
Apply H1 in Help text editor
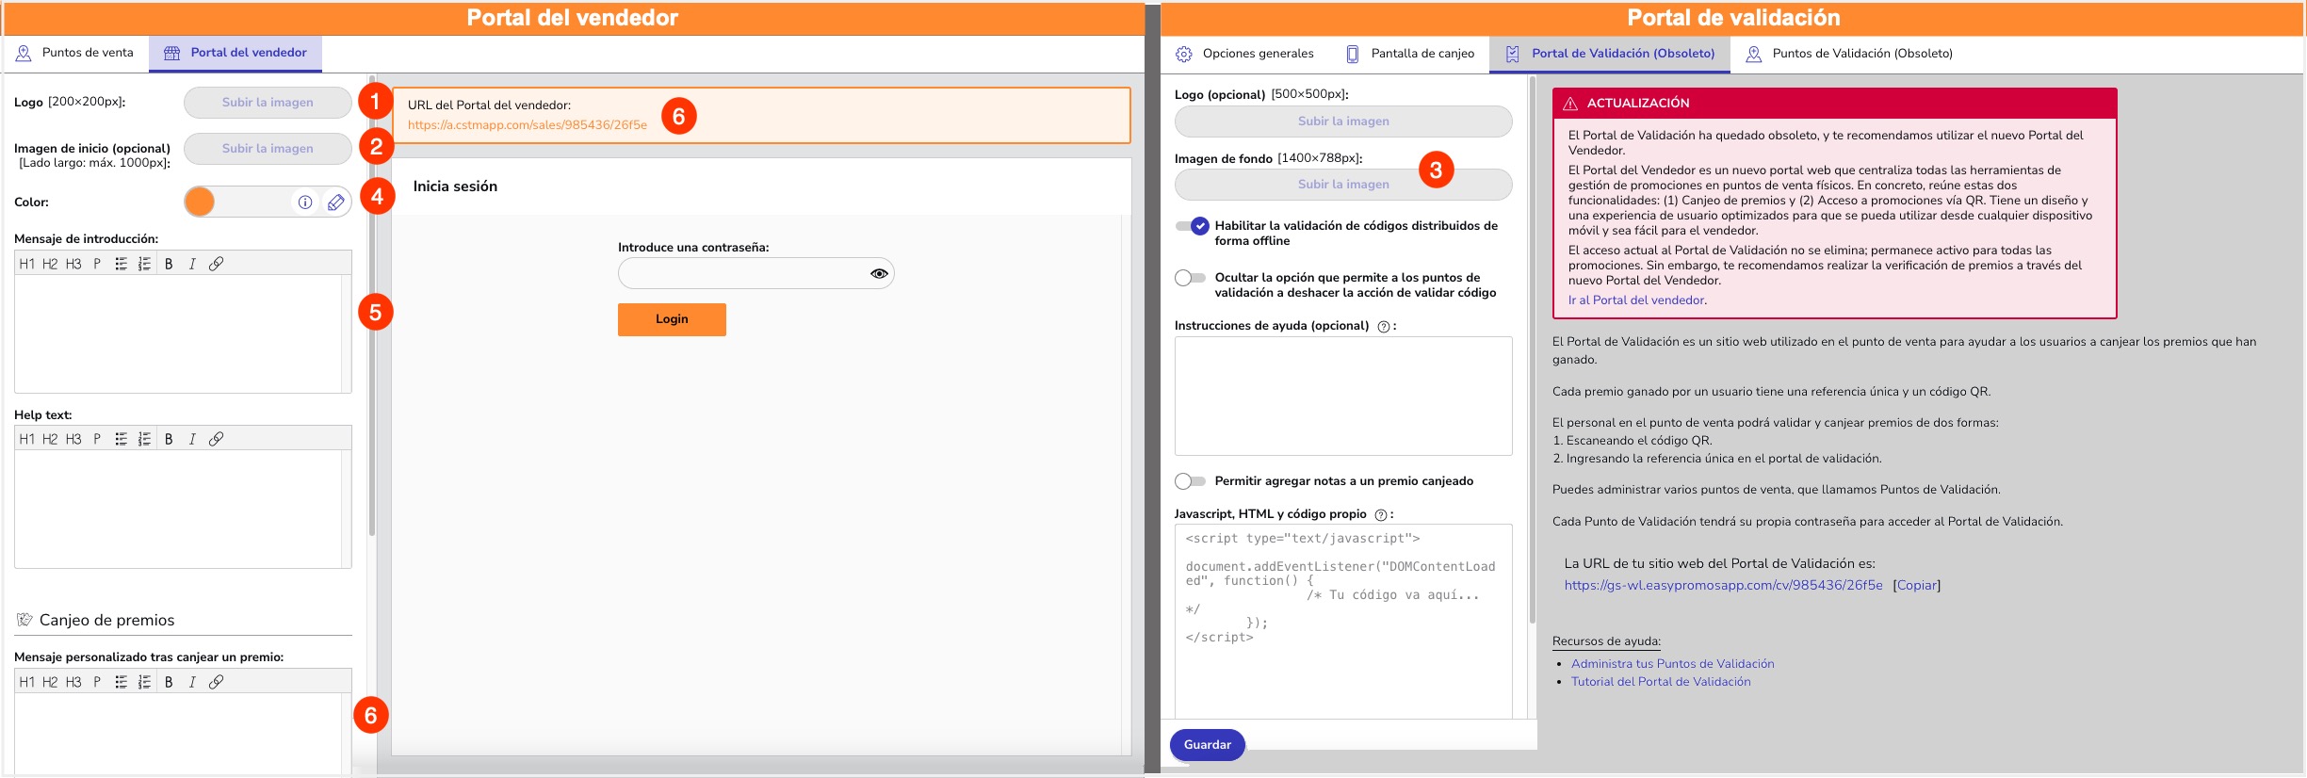click(27, 439)
